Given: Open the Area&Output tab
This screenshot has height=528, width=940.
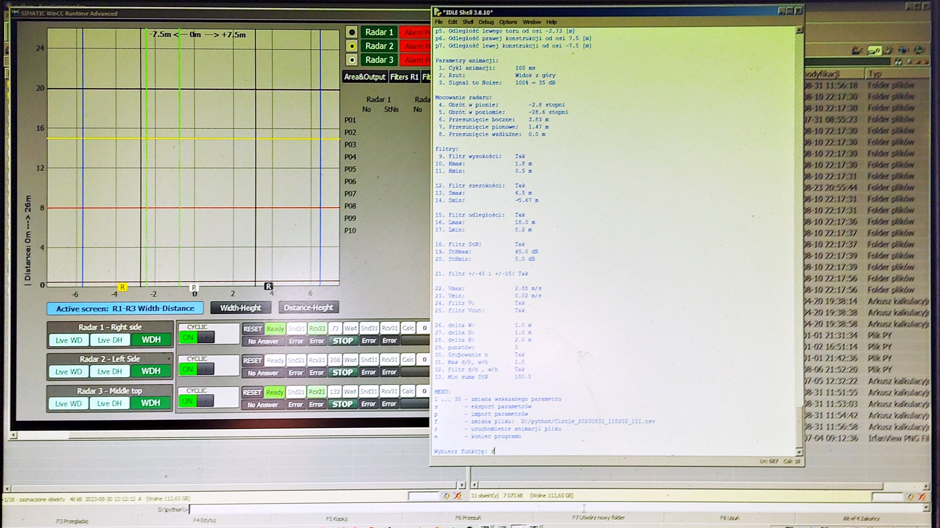Looking at the screenshot, I should pyautogui.click(x=365, y=77).
